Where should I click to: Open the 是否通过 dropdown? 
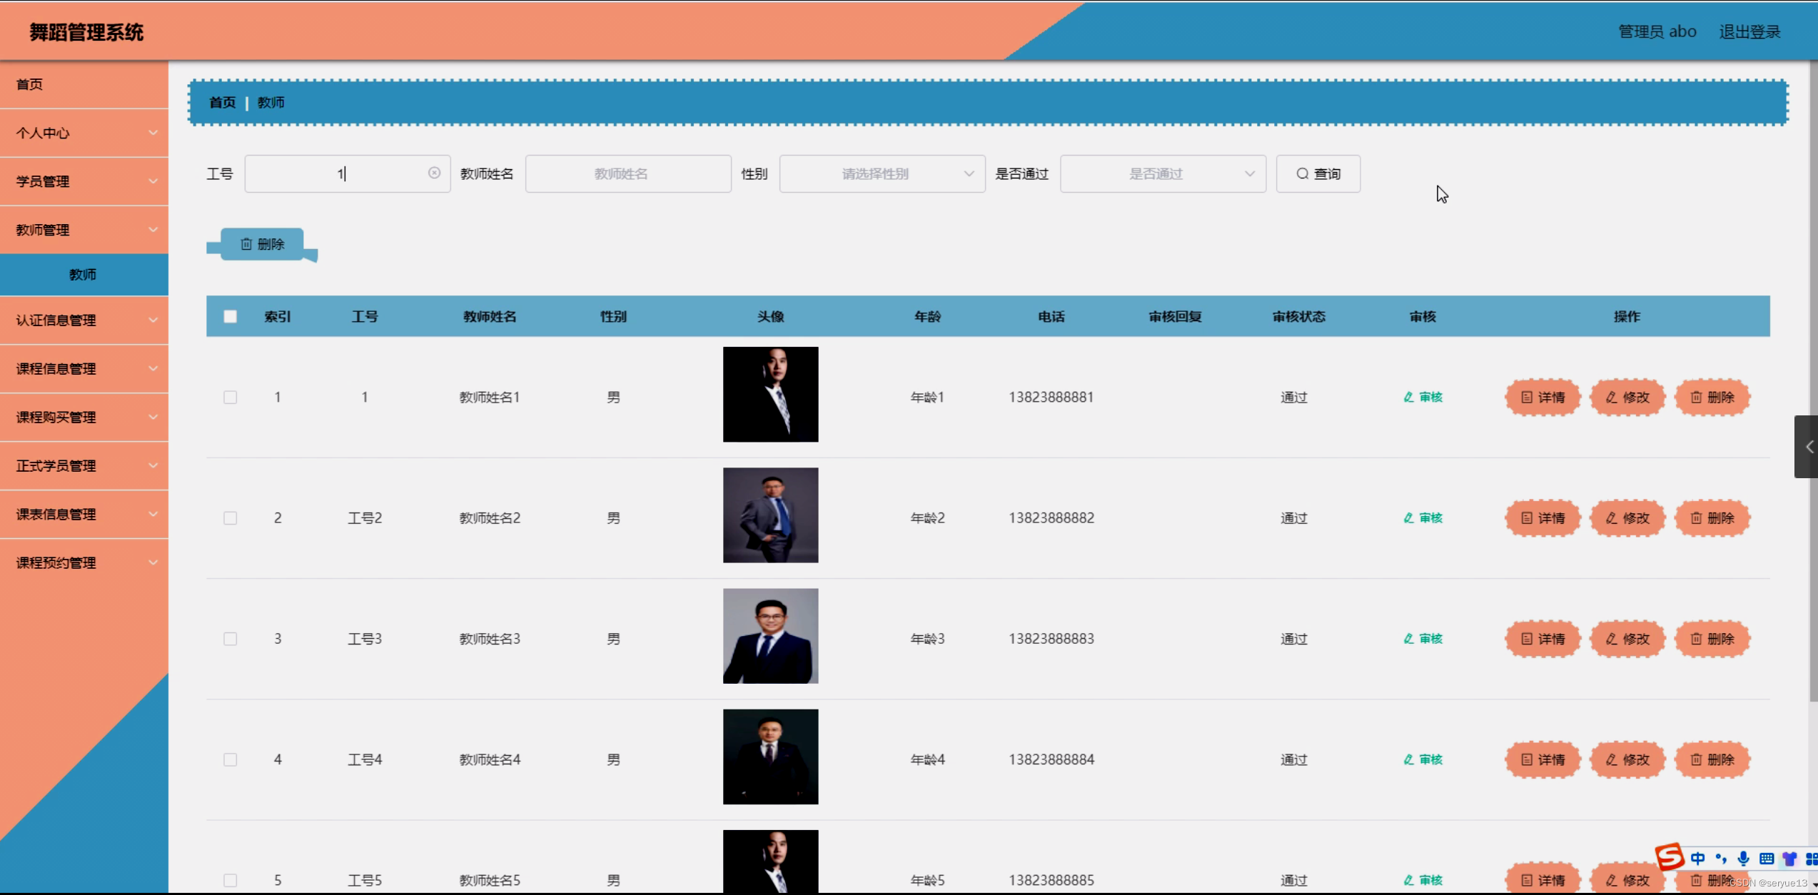pos(1162,173)
